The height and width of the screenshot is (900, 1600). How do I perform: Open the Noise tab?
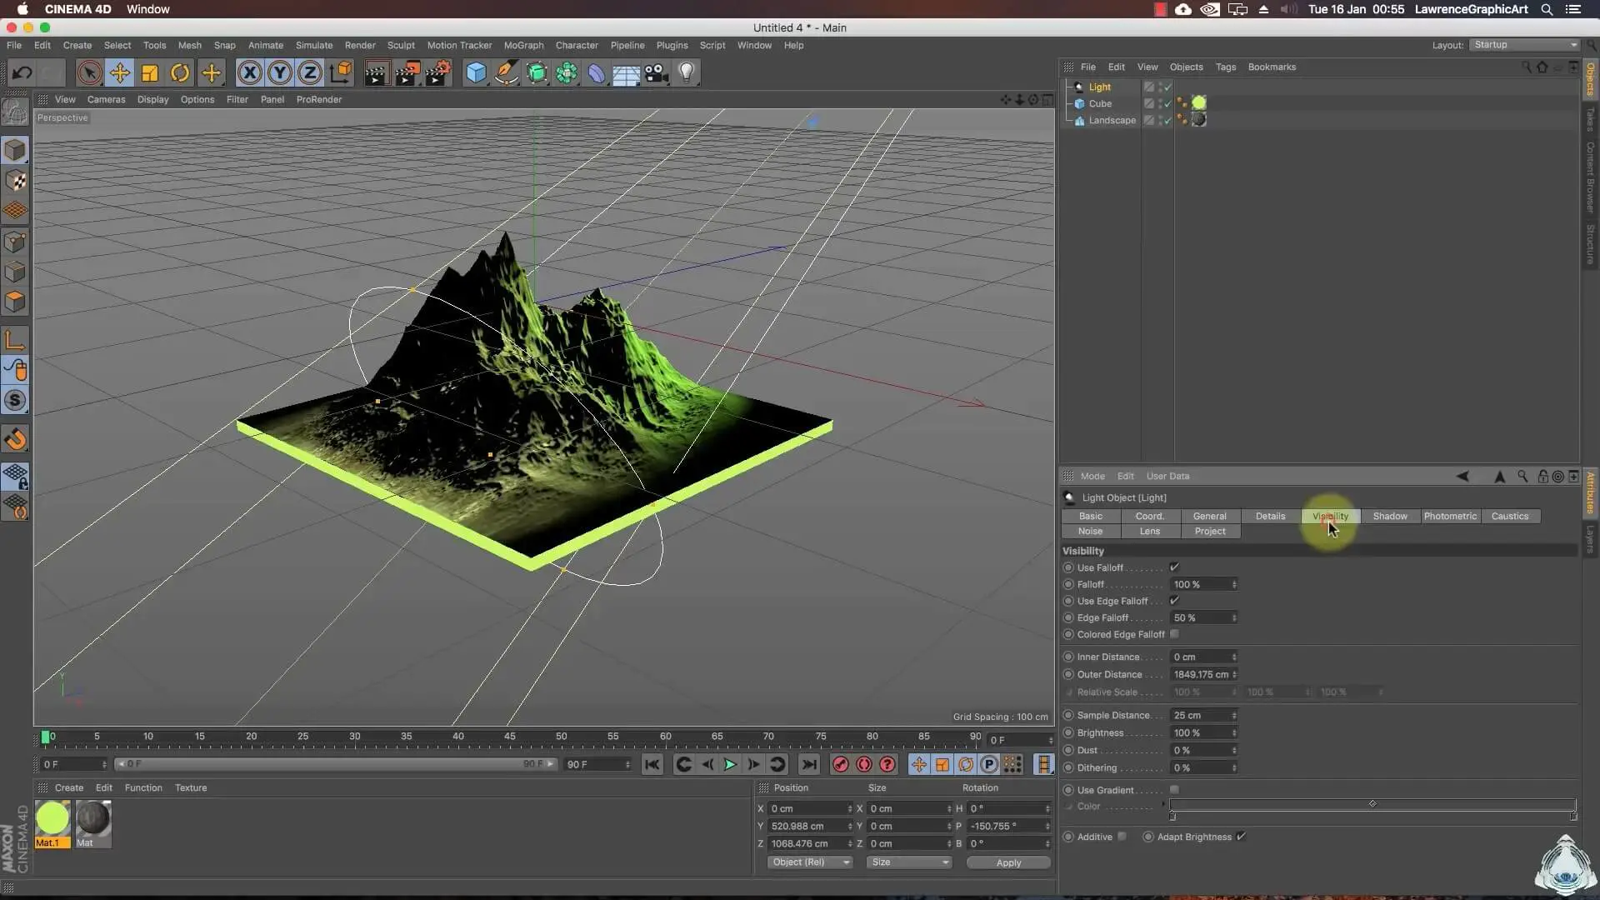point(1090,532)
